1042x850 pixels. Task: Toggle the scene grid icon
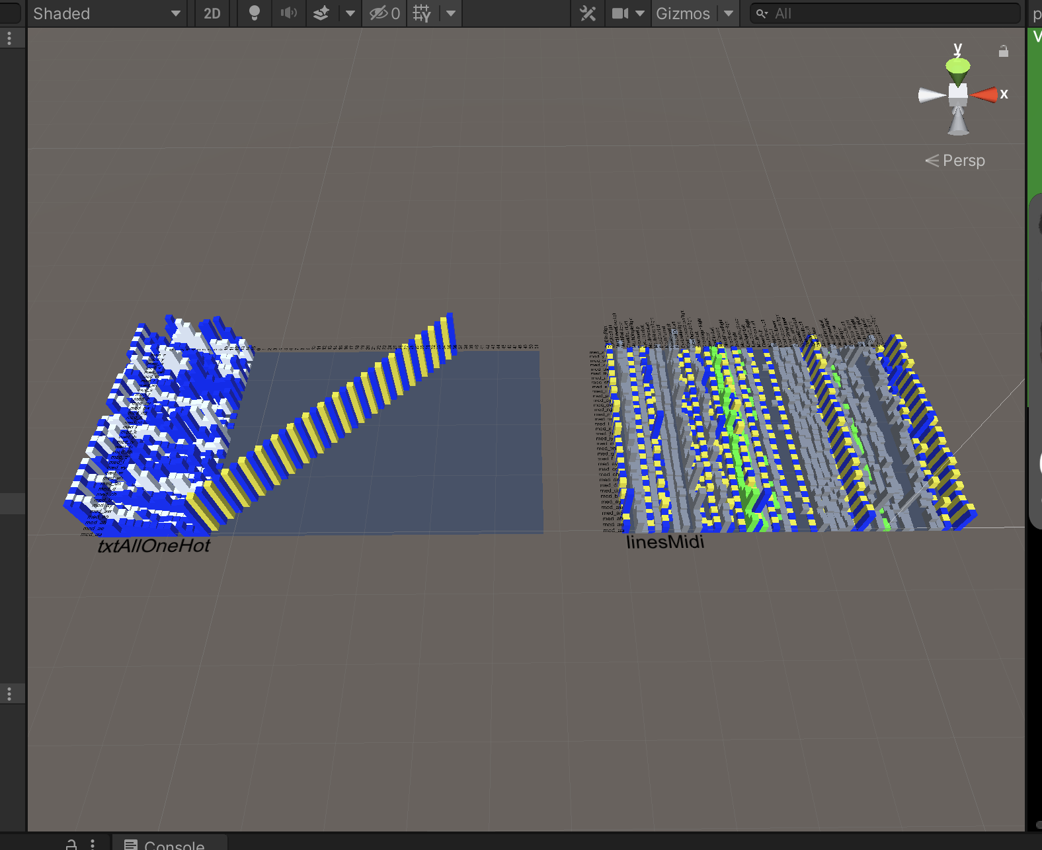pos(422,14)
